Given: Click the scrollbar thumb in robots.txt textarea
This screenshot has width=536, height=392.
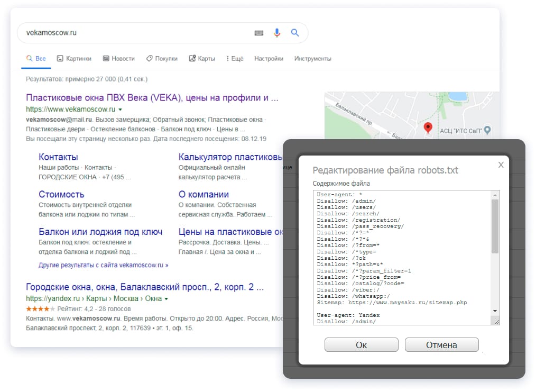Looking at the screenshot, I should pos(495,226).
